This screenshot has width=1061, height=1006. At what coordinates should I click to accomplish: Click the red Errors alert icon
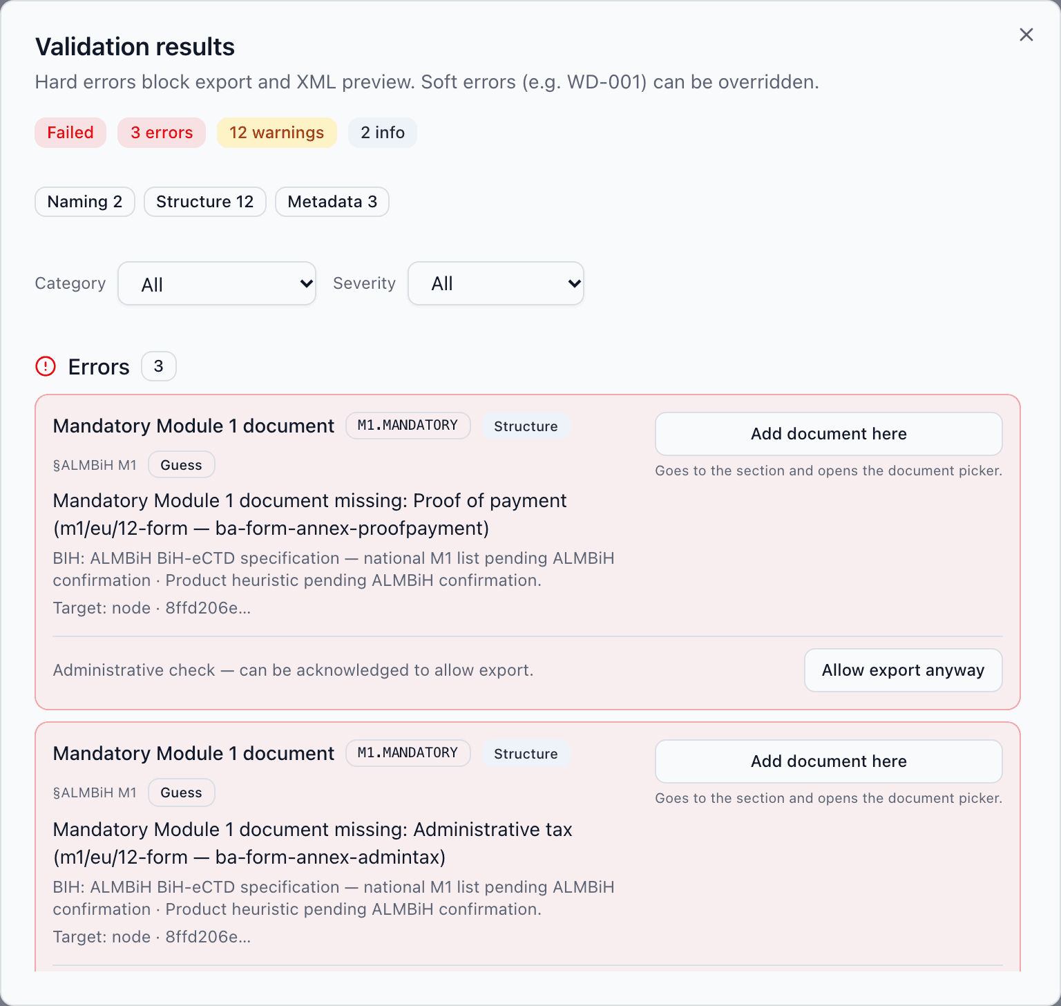pos(46,366)
